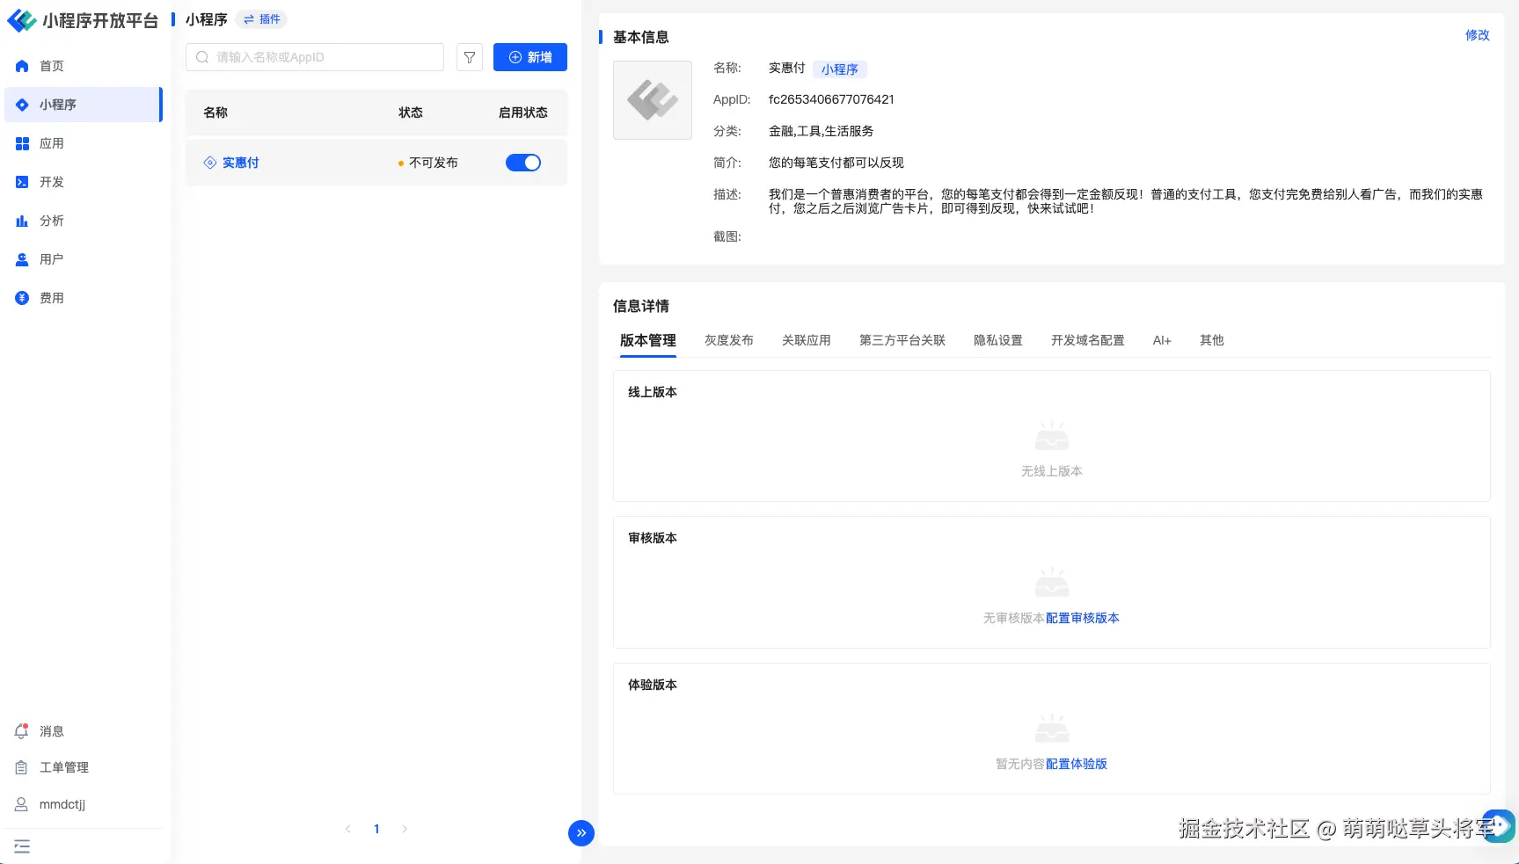Go to next page with right pagination arrow
This screenshot has height=864, width=1519.
tap(405, 829)
